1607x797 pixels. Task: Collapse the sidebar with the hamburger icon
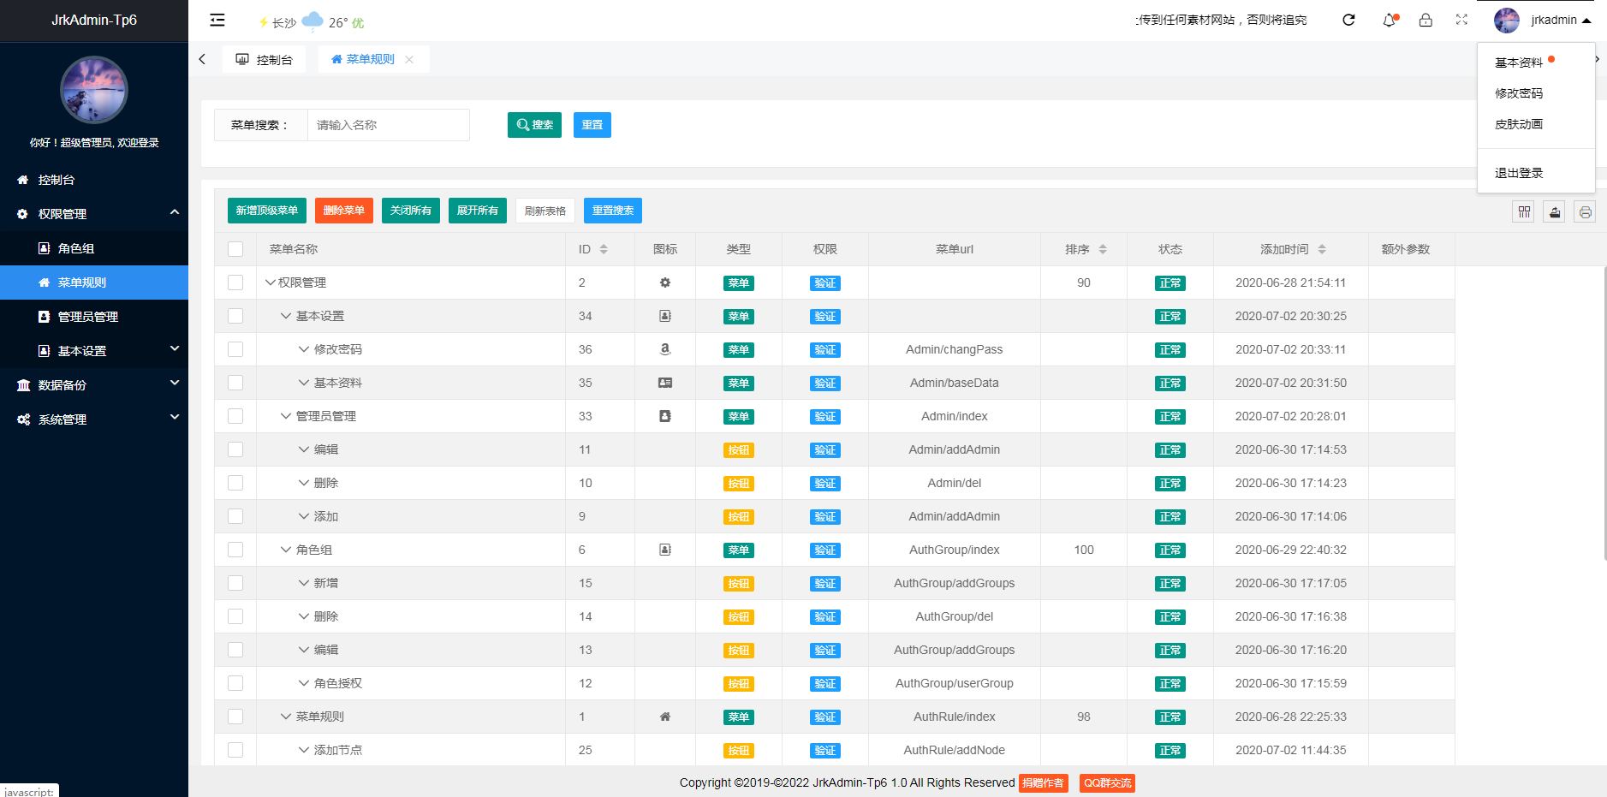(x=217, y=20)
